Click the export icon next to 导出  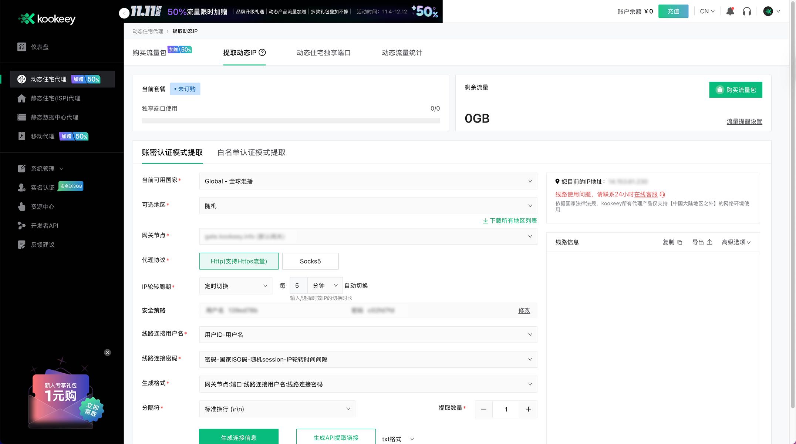point(709,242)
